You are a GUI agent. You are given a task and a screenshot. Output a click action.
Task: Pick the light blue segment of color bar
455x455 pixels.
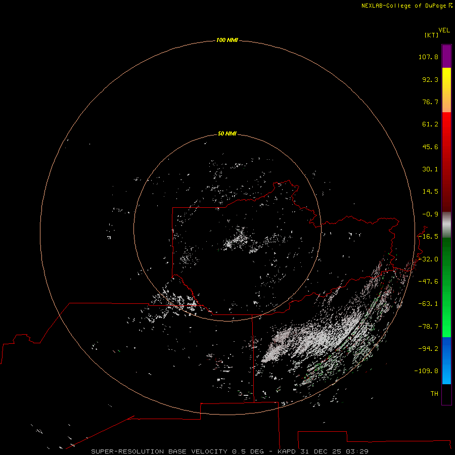446,374
